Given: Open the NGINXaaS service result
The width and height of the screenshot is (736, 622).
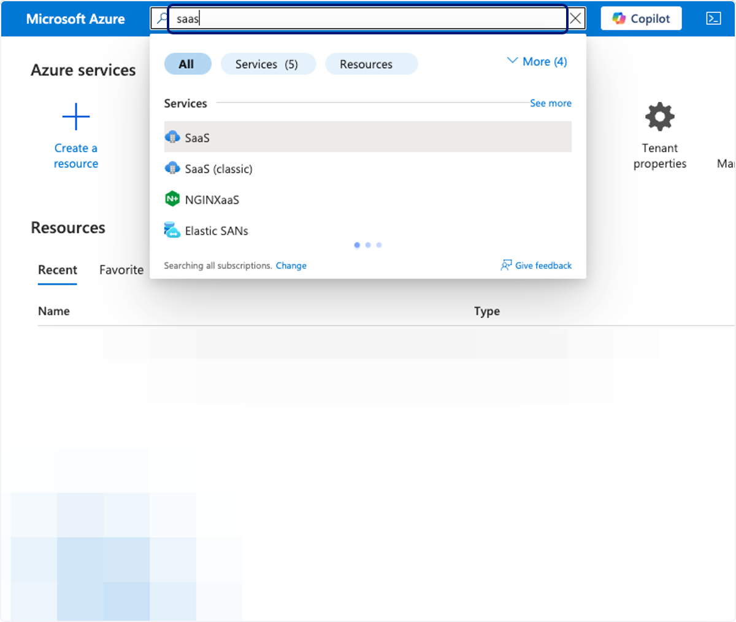Looking at the screenshot, I should click(x=367, y=200).
